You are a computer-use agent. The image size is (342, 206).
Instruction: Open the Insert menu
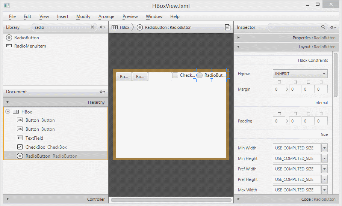(x=63, y=16)
